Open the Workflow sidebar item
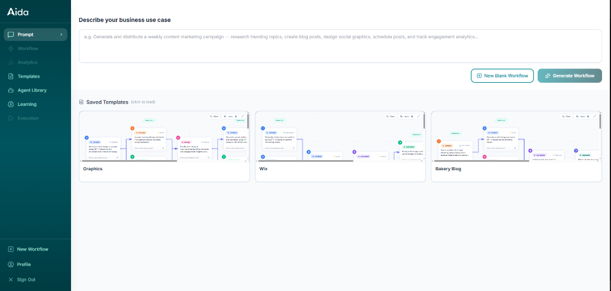Viewport: 611px width, 291px height. pyautogui.click(x=35, y=49)
